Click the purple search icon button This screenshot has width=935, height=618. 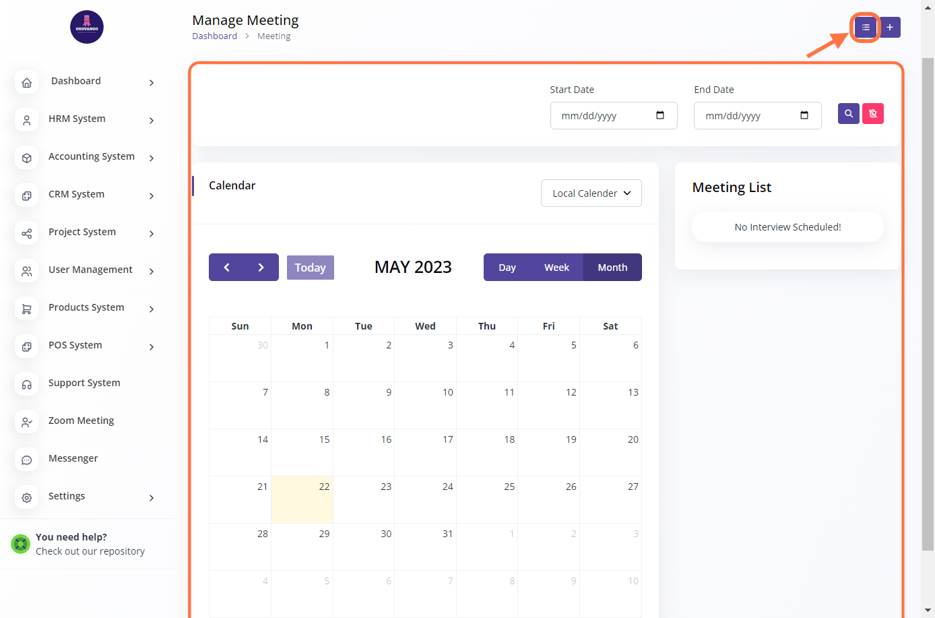(849, 114)
